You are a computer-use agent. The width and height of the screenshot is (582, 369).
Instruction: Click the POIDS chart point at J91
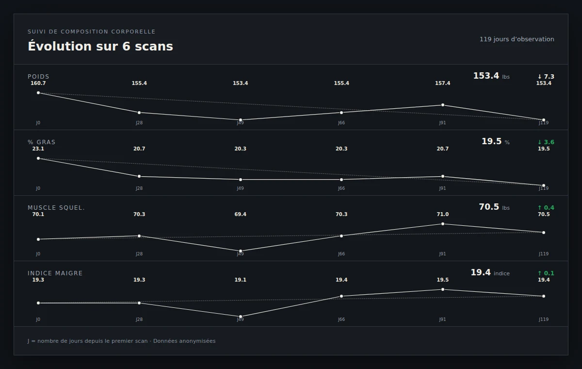click(x=443, y=105)
